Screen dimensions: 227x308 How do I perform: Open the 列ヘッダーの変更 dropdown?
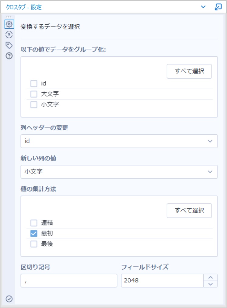click(119, 141)
